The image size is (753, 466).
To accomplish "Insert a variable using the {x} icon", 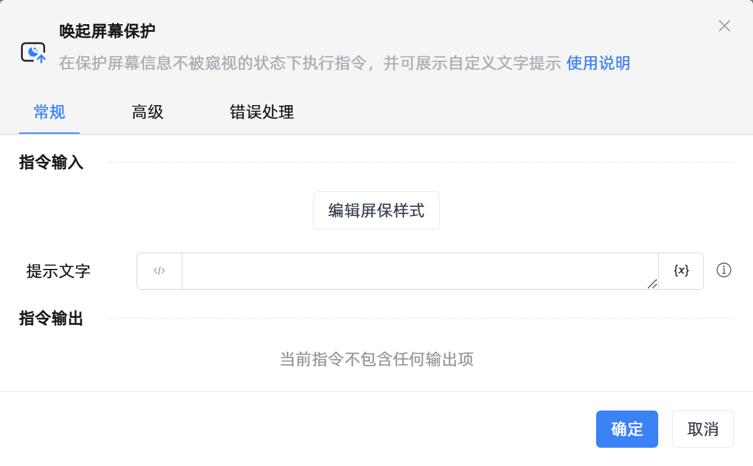I will (x=680, y=271).
